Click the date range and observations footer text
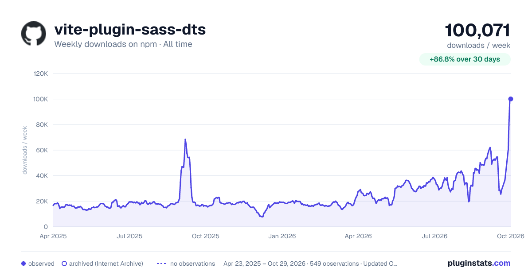 pyautogui.click(x=310, y=263)
